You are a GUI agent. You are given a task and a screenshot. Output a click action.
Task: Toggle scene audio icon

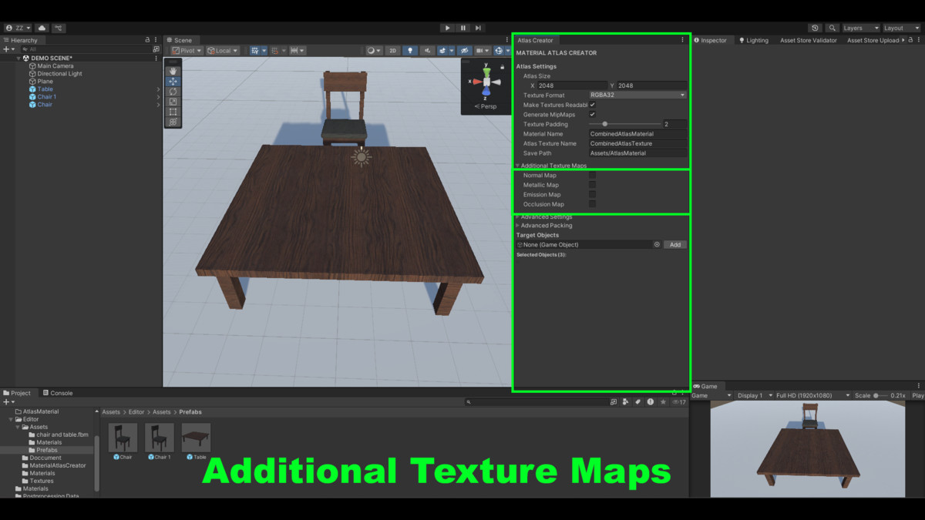coord(428,51)
